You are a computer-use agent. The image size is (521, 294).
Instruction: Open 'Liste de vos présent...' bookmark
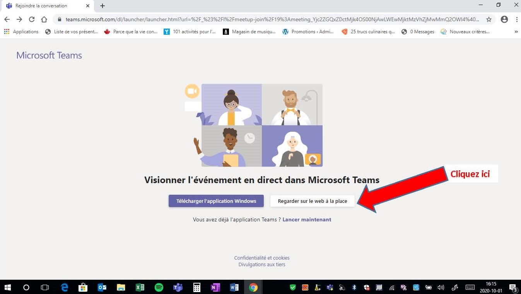(x=72, y=32)
